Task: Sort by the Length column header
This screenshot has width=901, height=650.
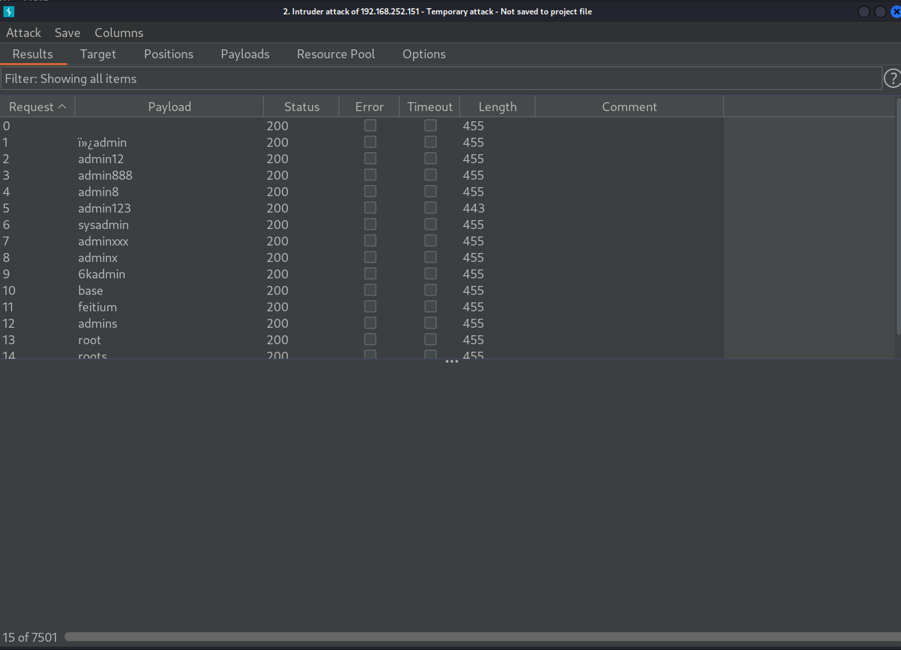Action: [x=497, y=107]
